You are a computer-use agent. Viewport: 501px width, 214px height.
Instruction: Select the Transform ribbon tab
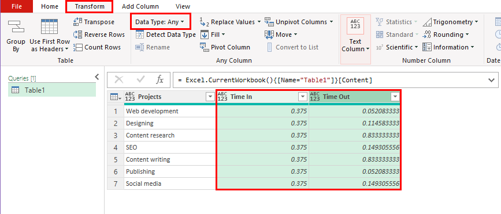tap(90, 6)
